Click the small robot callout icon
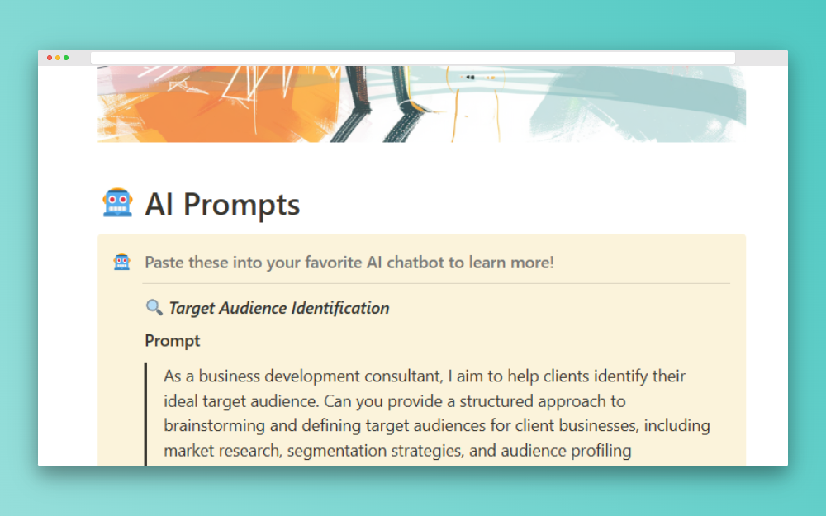Screen dimensions: 826x516 pyautogui.click(x=121, y=263)
